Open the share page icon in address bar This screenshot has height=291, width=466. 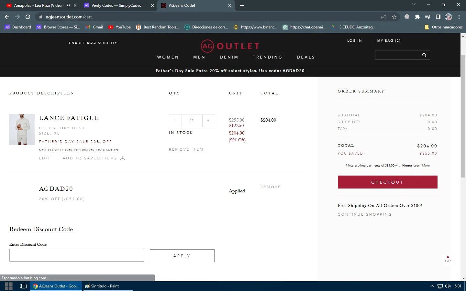click(x=384, y=17)
